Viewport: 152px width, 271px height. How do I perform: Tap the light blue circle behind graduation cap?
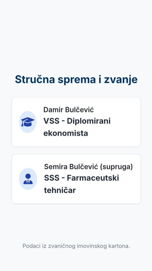27,122
